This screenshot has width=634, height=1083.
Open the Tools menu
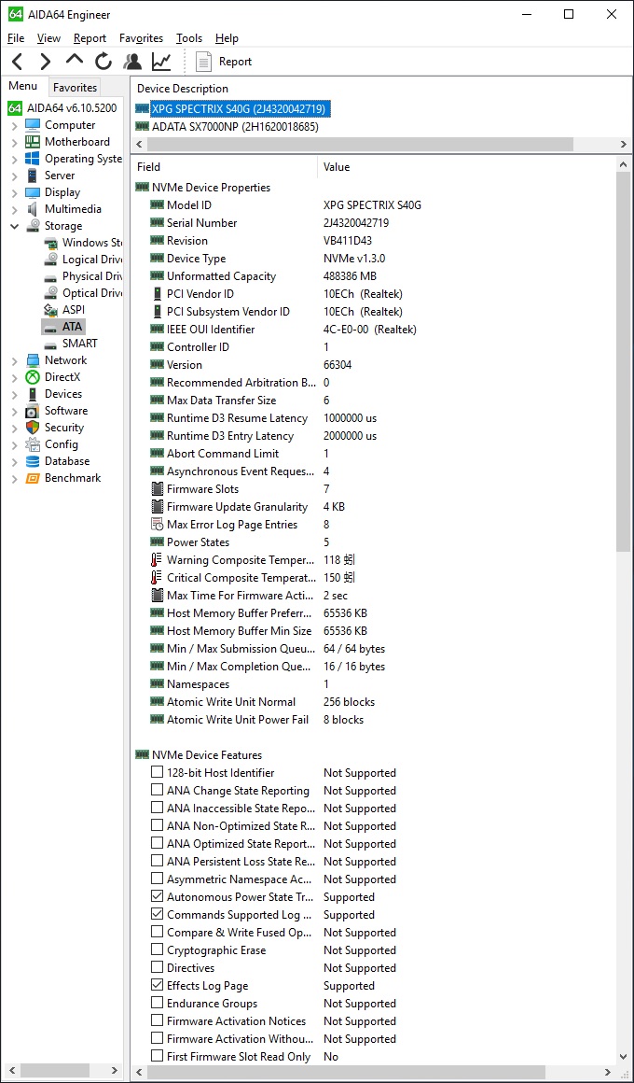pyautogui.click(x=188, y=38)
